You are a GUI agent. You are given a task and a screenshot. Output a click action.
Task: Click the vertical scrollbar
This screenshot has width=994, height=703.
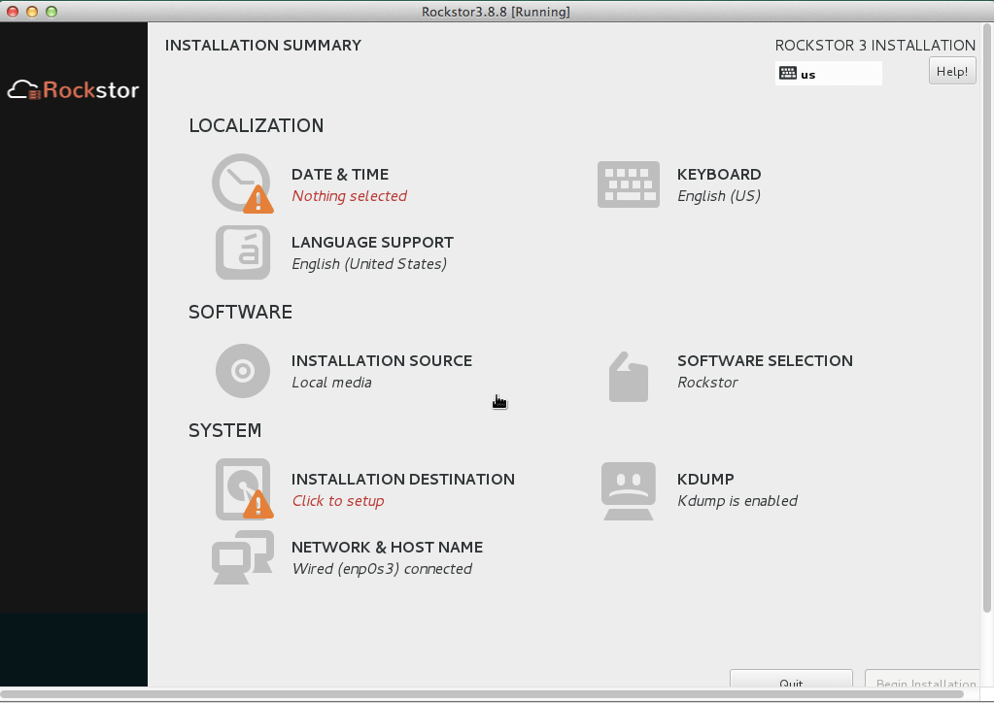tap(986, 318)
